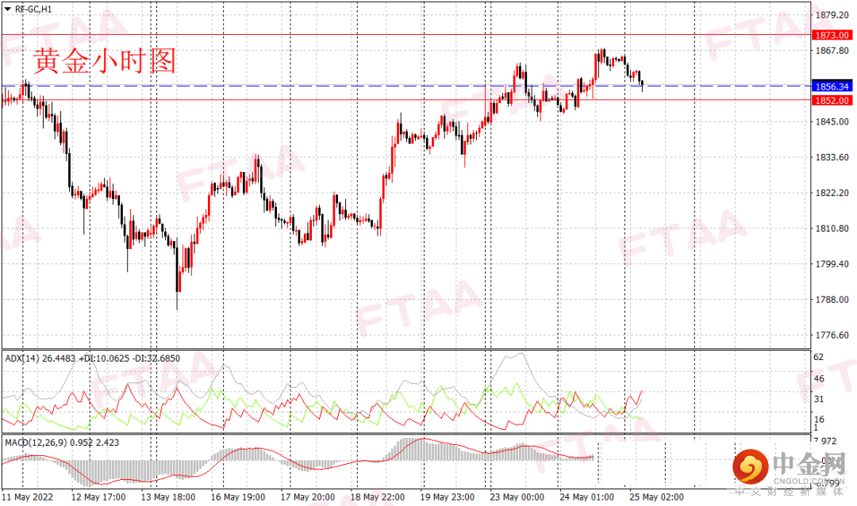Select the 1852.00 red support price label

coord(832,100)
